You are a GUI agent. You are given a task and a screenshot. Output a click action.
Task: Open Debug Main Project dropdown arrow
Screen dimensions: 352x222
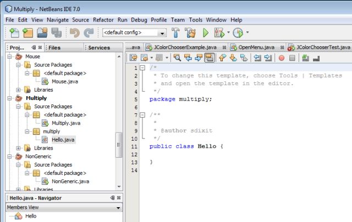[x=229, y=32]
